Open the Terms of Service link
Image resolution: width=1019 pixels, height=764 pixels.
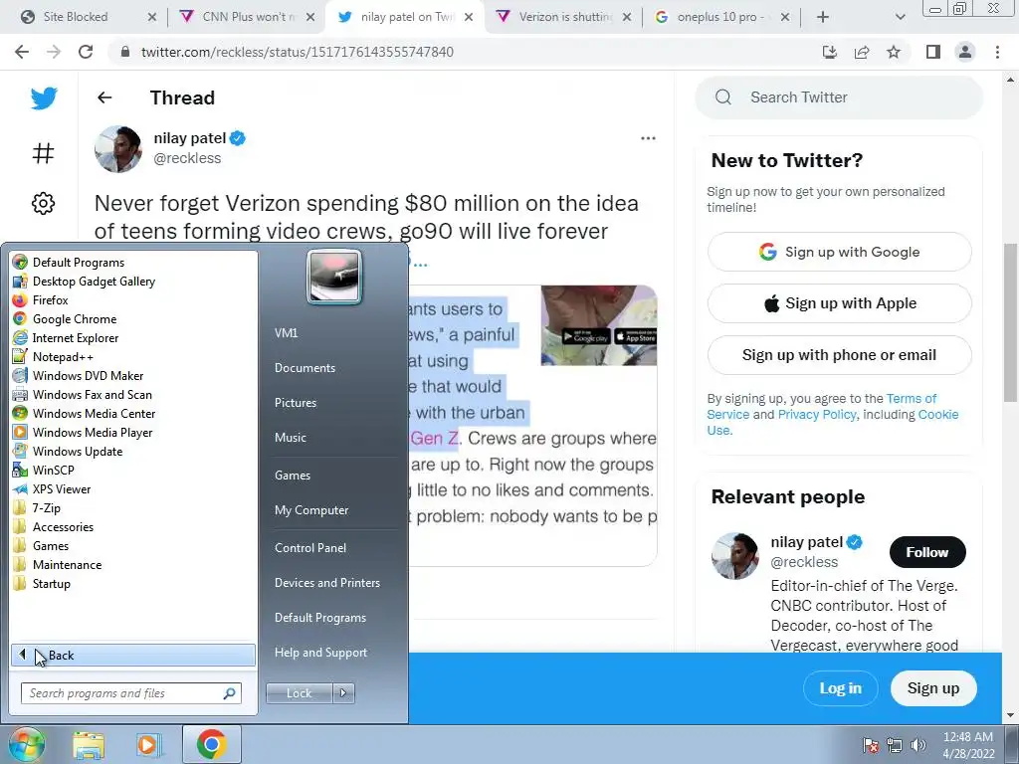(821, 406)
